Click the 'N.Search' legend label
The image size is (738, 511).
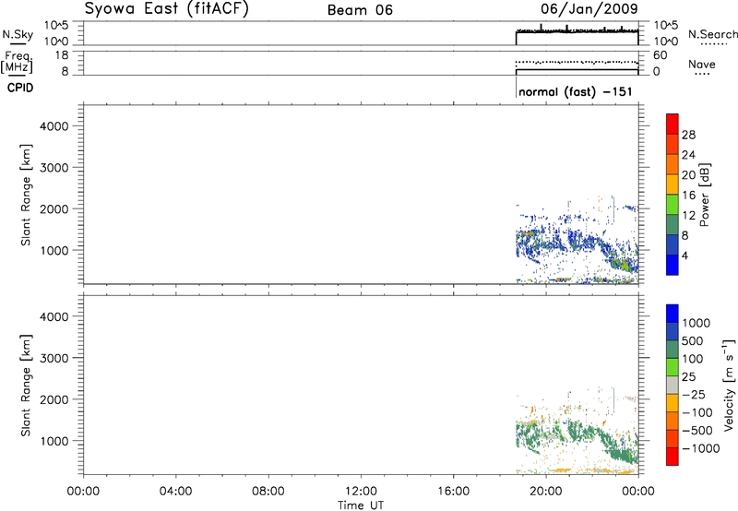[x=712, y=34]
